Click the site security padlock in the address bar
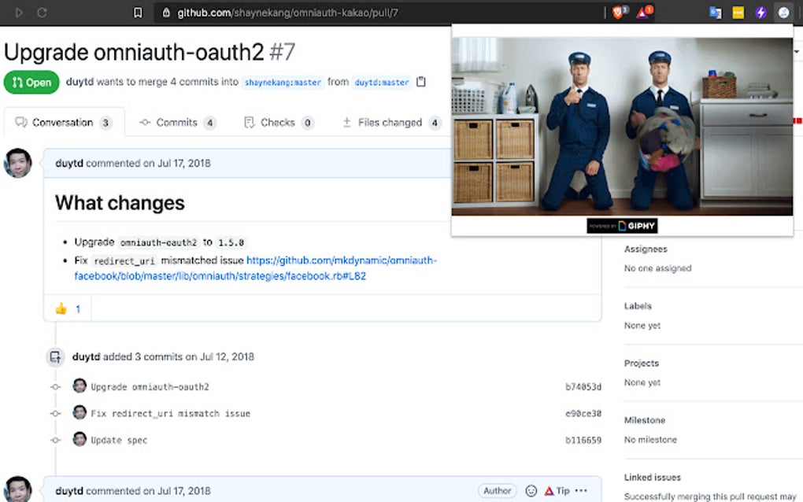 coord(165,13)
